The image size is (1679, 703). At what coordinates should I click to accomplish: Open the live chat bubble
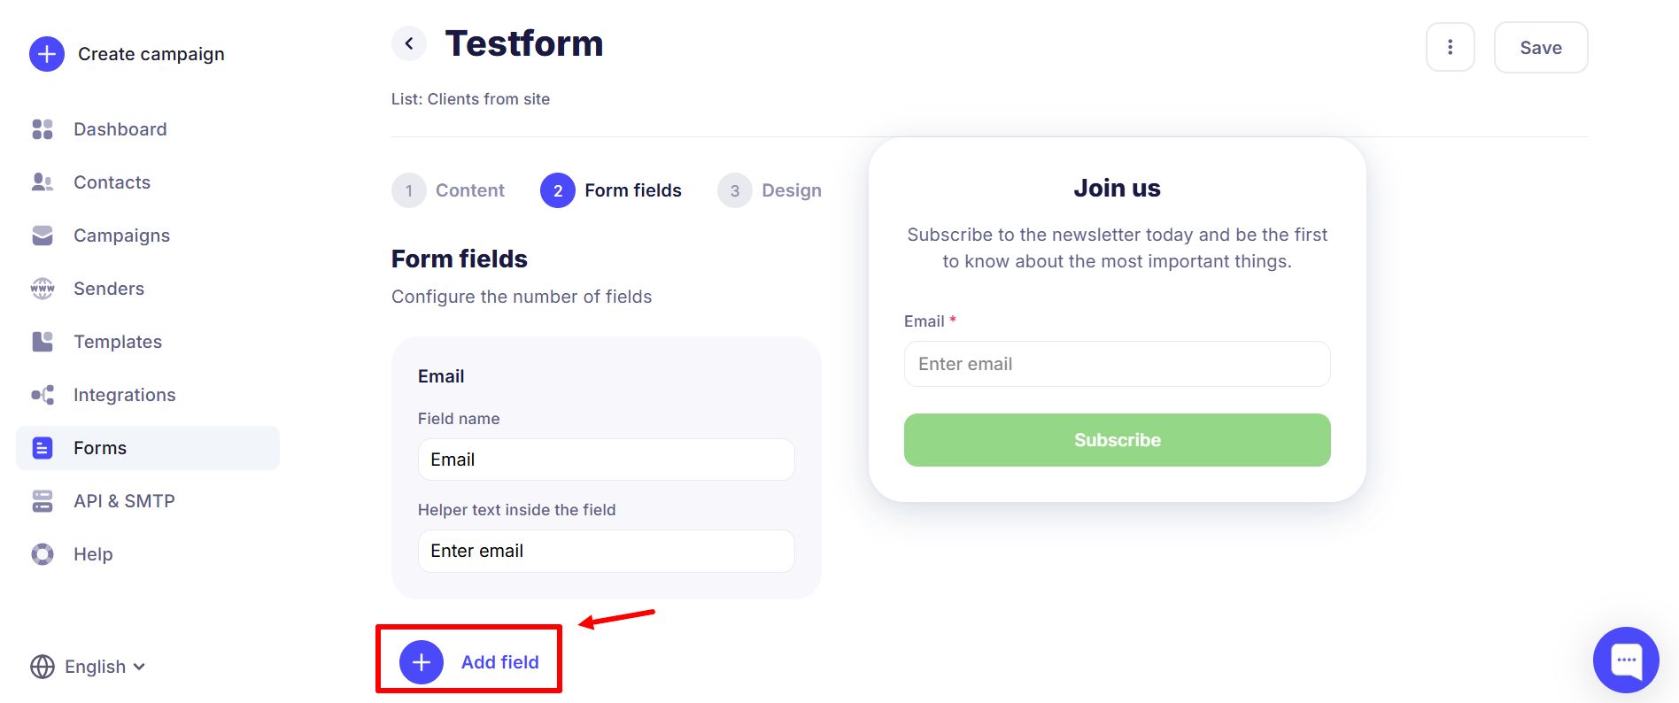pos(1626,661)
